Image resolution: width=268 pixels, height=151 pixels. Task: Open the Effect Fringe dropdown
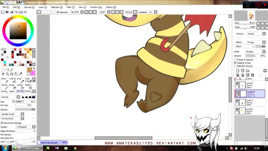(x=256, y=42)
